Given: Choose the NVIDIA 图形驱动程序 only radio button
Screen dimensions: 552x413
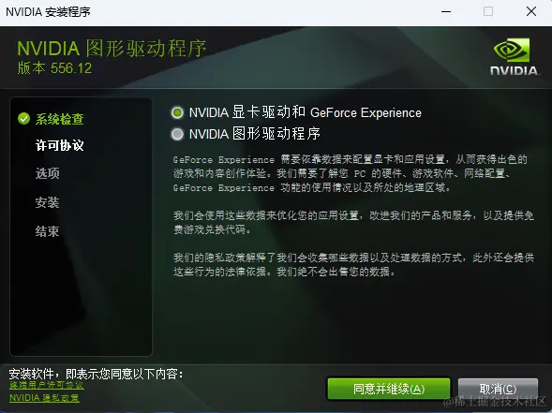Looking at the screenshot, I should click(x=177, y=134).
